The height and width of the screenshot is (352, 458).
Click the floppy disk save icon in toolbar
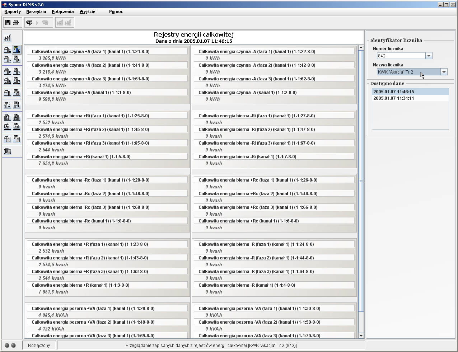coord(8,23)
